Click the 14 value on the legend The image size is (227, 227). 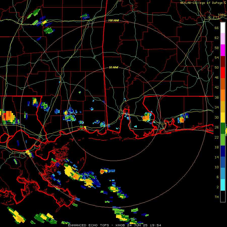click(x=217, y=157)
